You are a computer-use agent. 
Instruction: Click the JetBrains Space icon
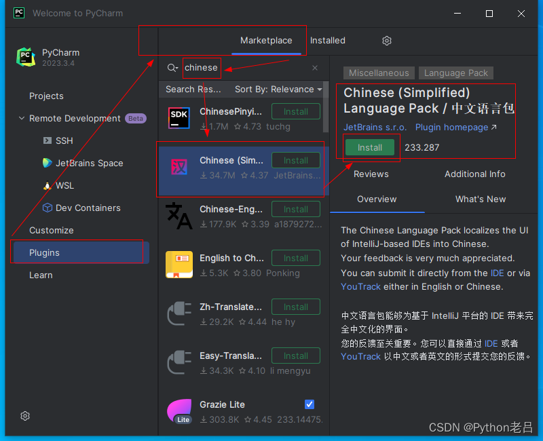47,163
